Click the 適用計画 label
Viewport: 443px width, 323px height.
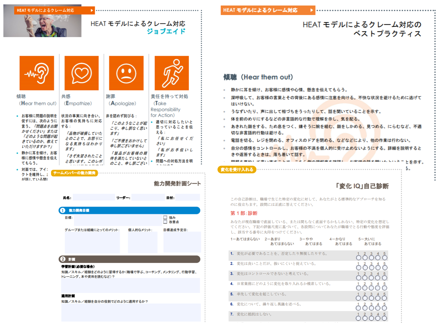click(68, 296)
